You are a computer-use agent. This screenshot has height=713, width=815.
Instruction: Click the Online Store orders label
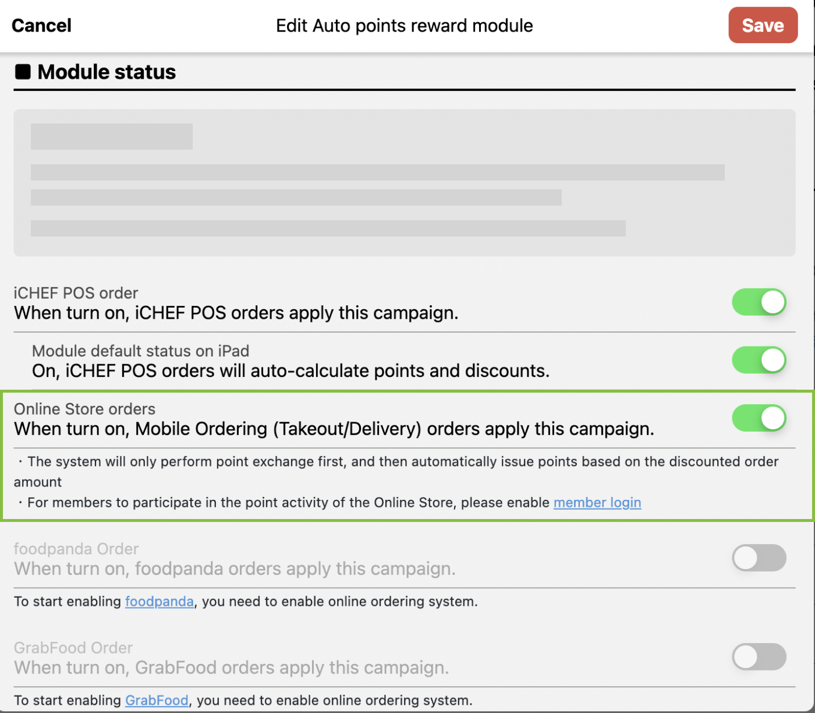point(85,409)
